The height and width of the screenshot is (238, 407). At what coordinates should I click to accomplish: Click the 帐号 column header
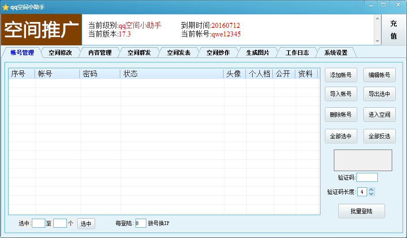[x=57, y=74]
